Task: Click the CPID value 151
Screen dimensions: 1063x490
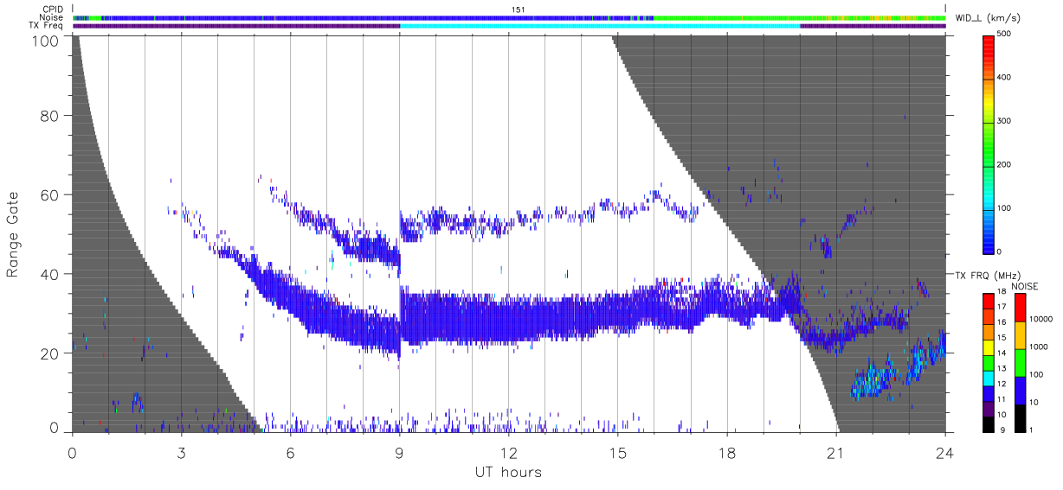Action: pos(519,9)
